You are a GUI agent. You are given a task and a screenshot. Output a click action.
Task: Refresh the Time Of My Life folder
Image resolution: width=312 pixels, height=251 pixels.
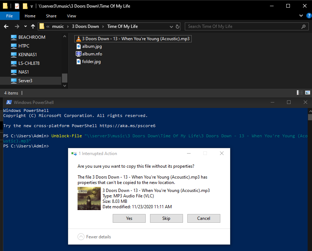(x=178, y=26)
